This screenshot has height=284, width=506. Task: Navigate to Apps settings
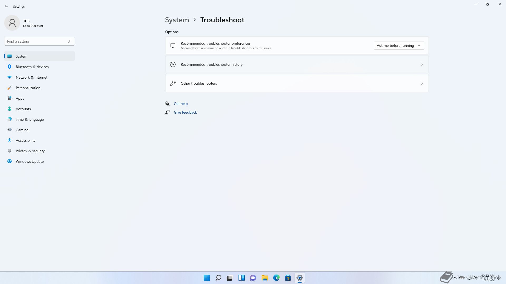(40, 98)
